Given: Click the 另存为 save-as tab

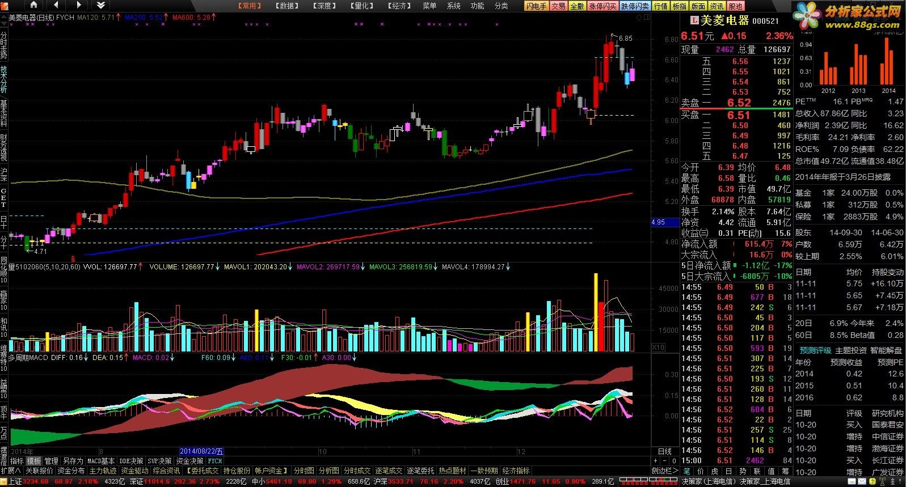Looking at the screenshot, I should pos(73,461).
